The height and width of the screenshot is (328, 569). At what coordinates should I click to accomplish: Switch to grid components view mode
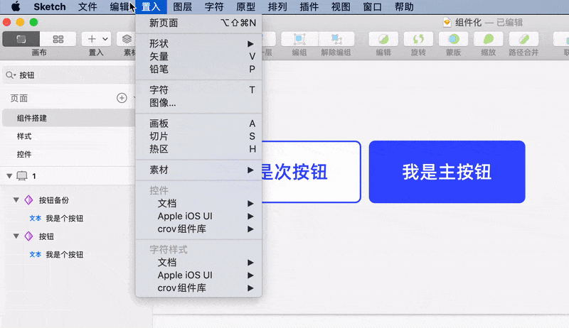(58, 39)
